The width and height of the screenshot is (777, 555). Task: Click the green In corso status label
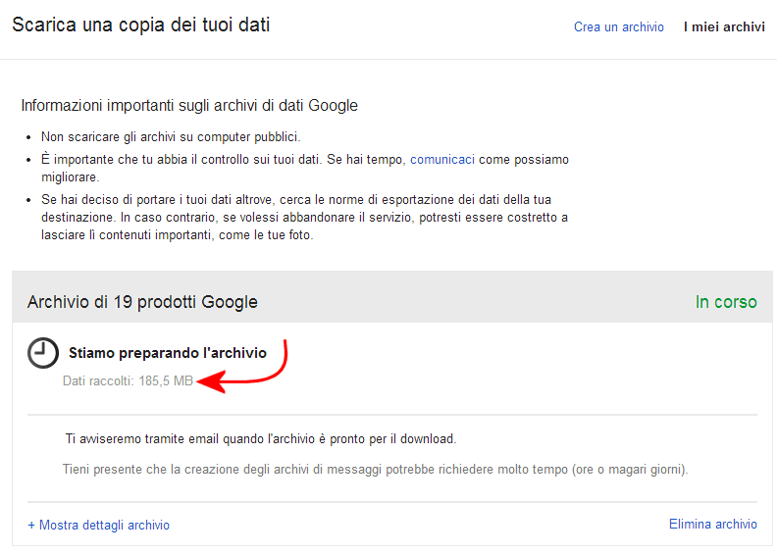click(726, 302)
